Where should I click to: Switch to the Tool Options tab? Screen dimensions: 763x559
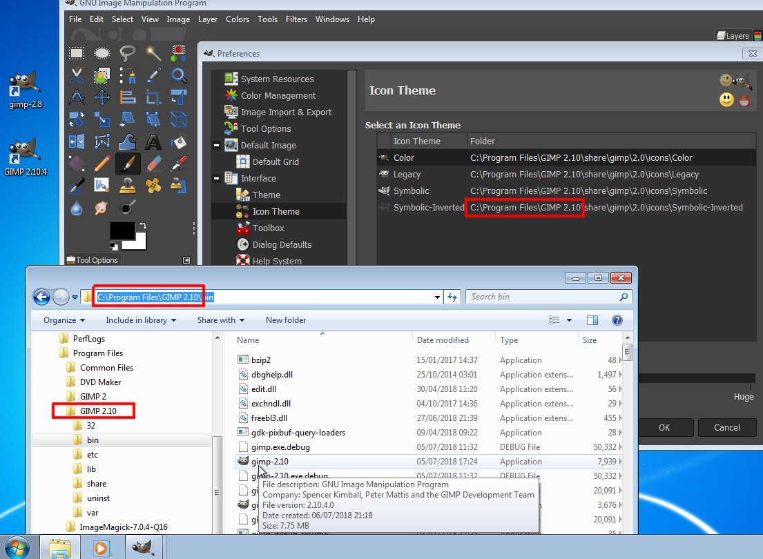pyautogui.click(x=93, y=259)
